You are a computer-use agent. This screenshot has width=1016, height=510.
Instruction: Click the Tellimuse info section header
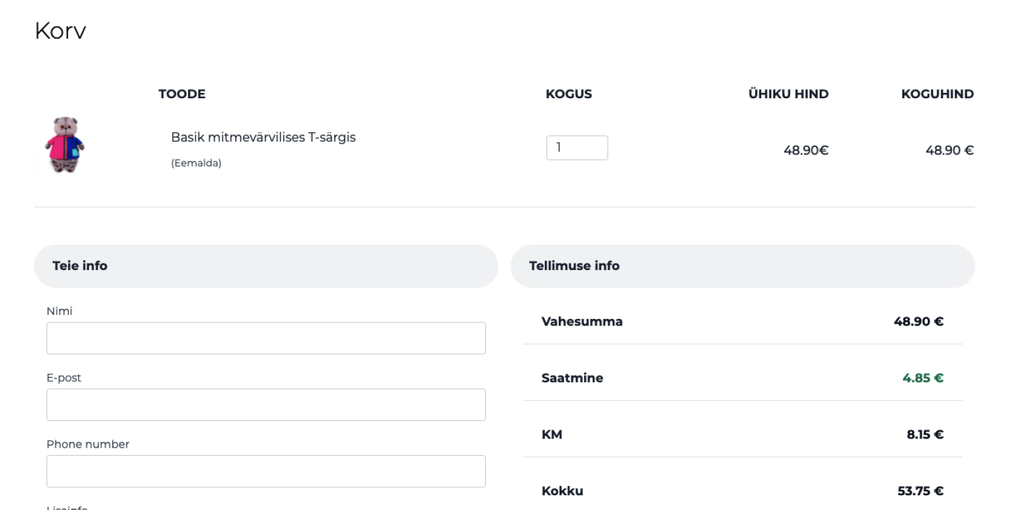tap(574, 266)
